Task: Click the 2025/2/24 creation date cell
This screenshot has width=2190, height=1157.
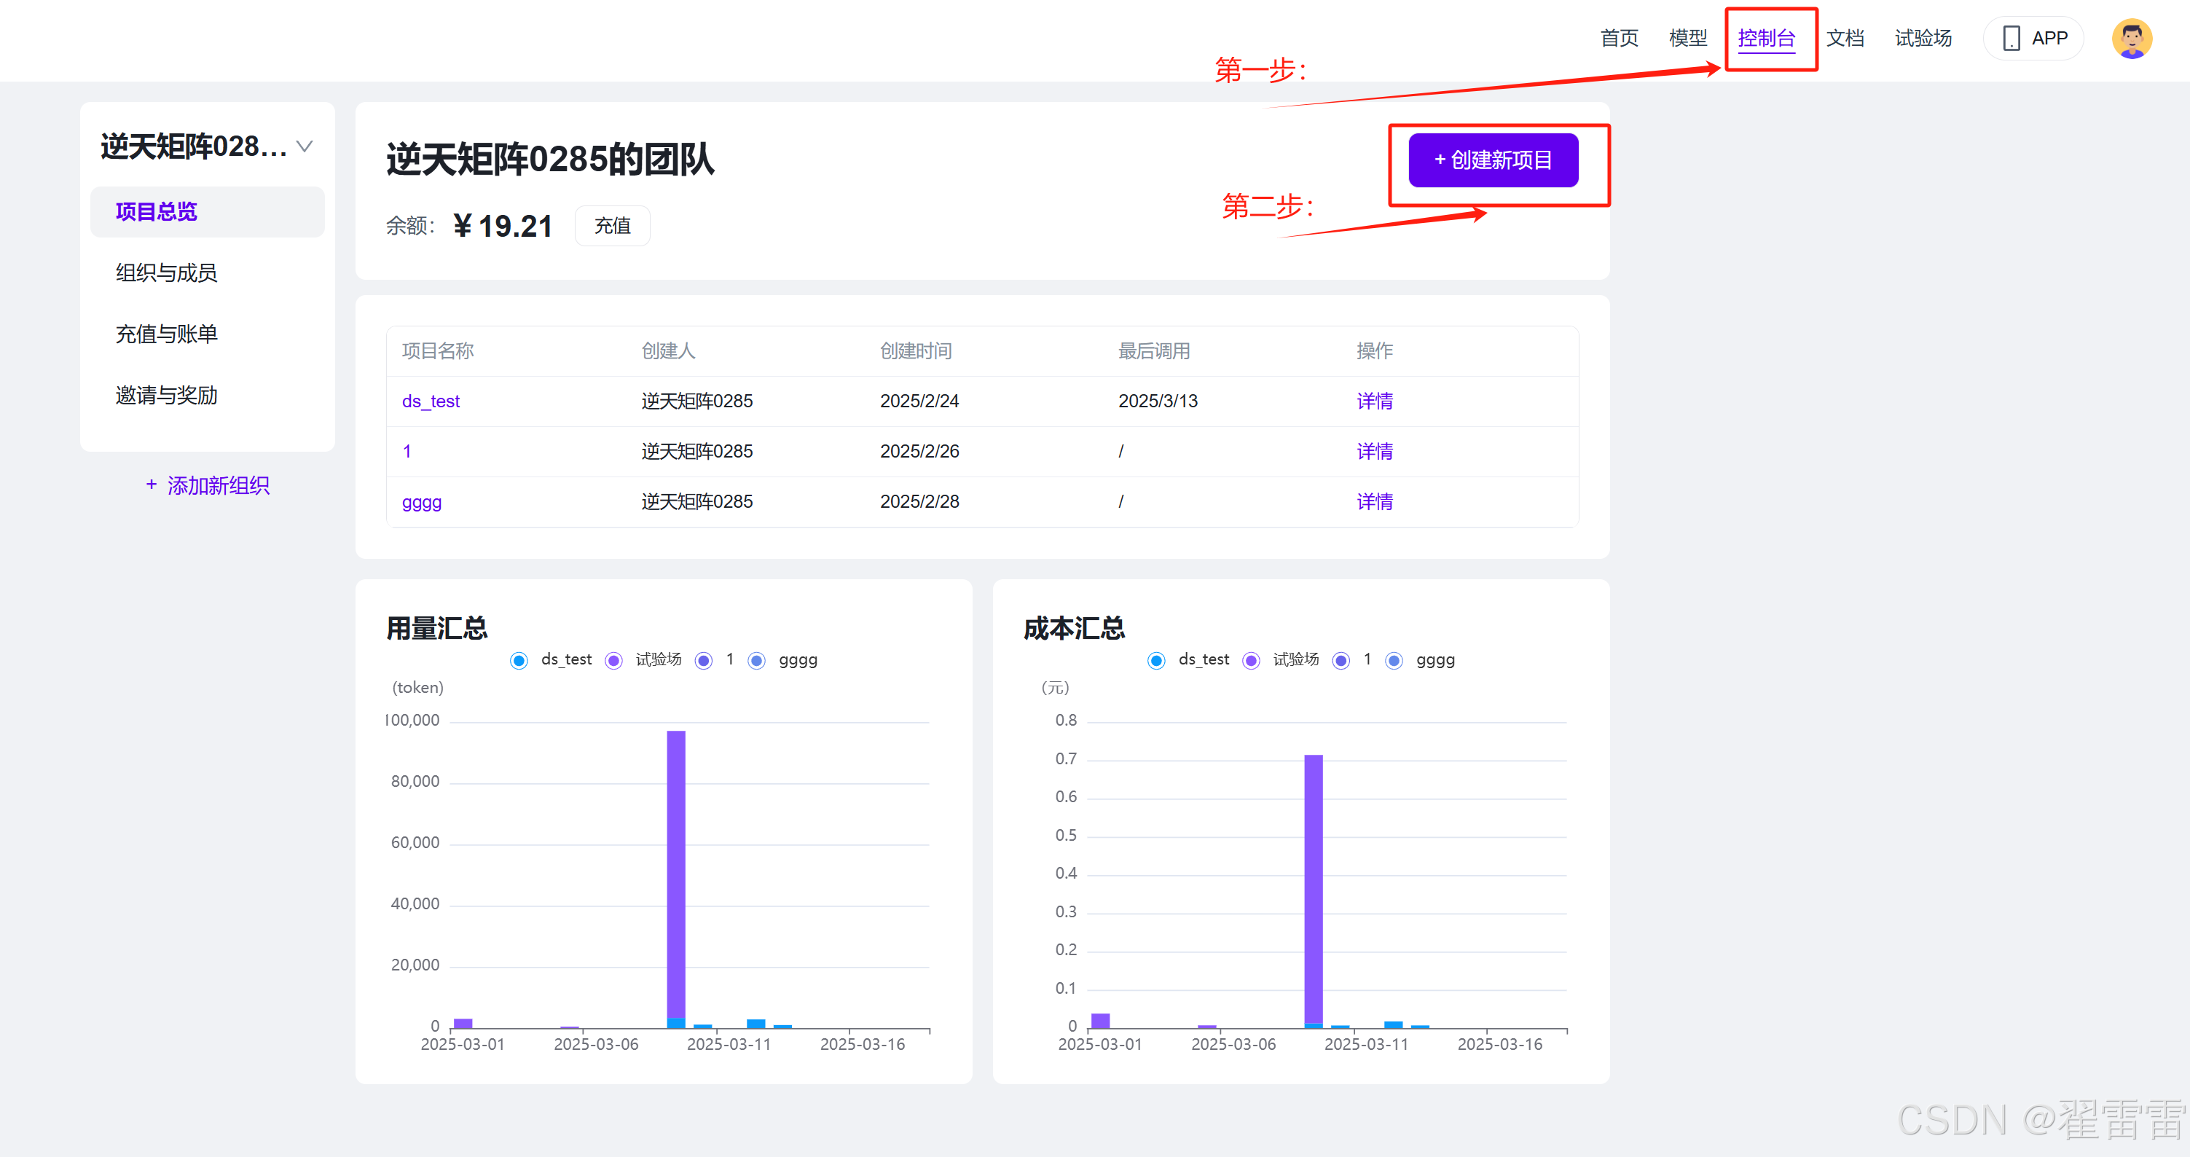Action: tap(919, 401)
